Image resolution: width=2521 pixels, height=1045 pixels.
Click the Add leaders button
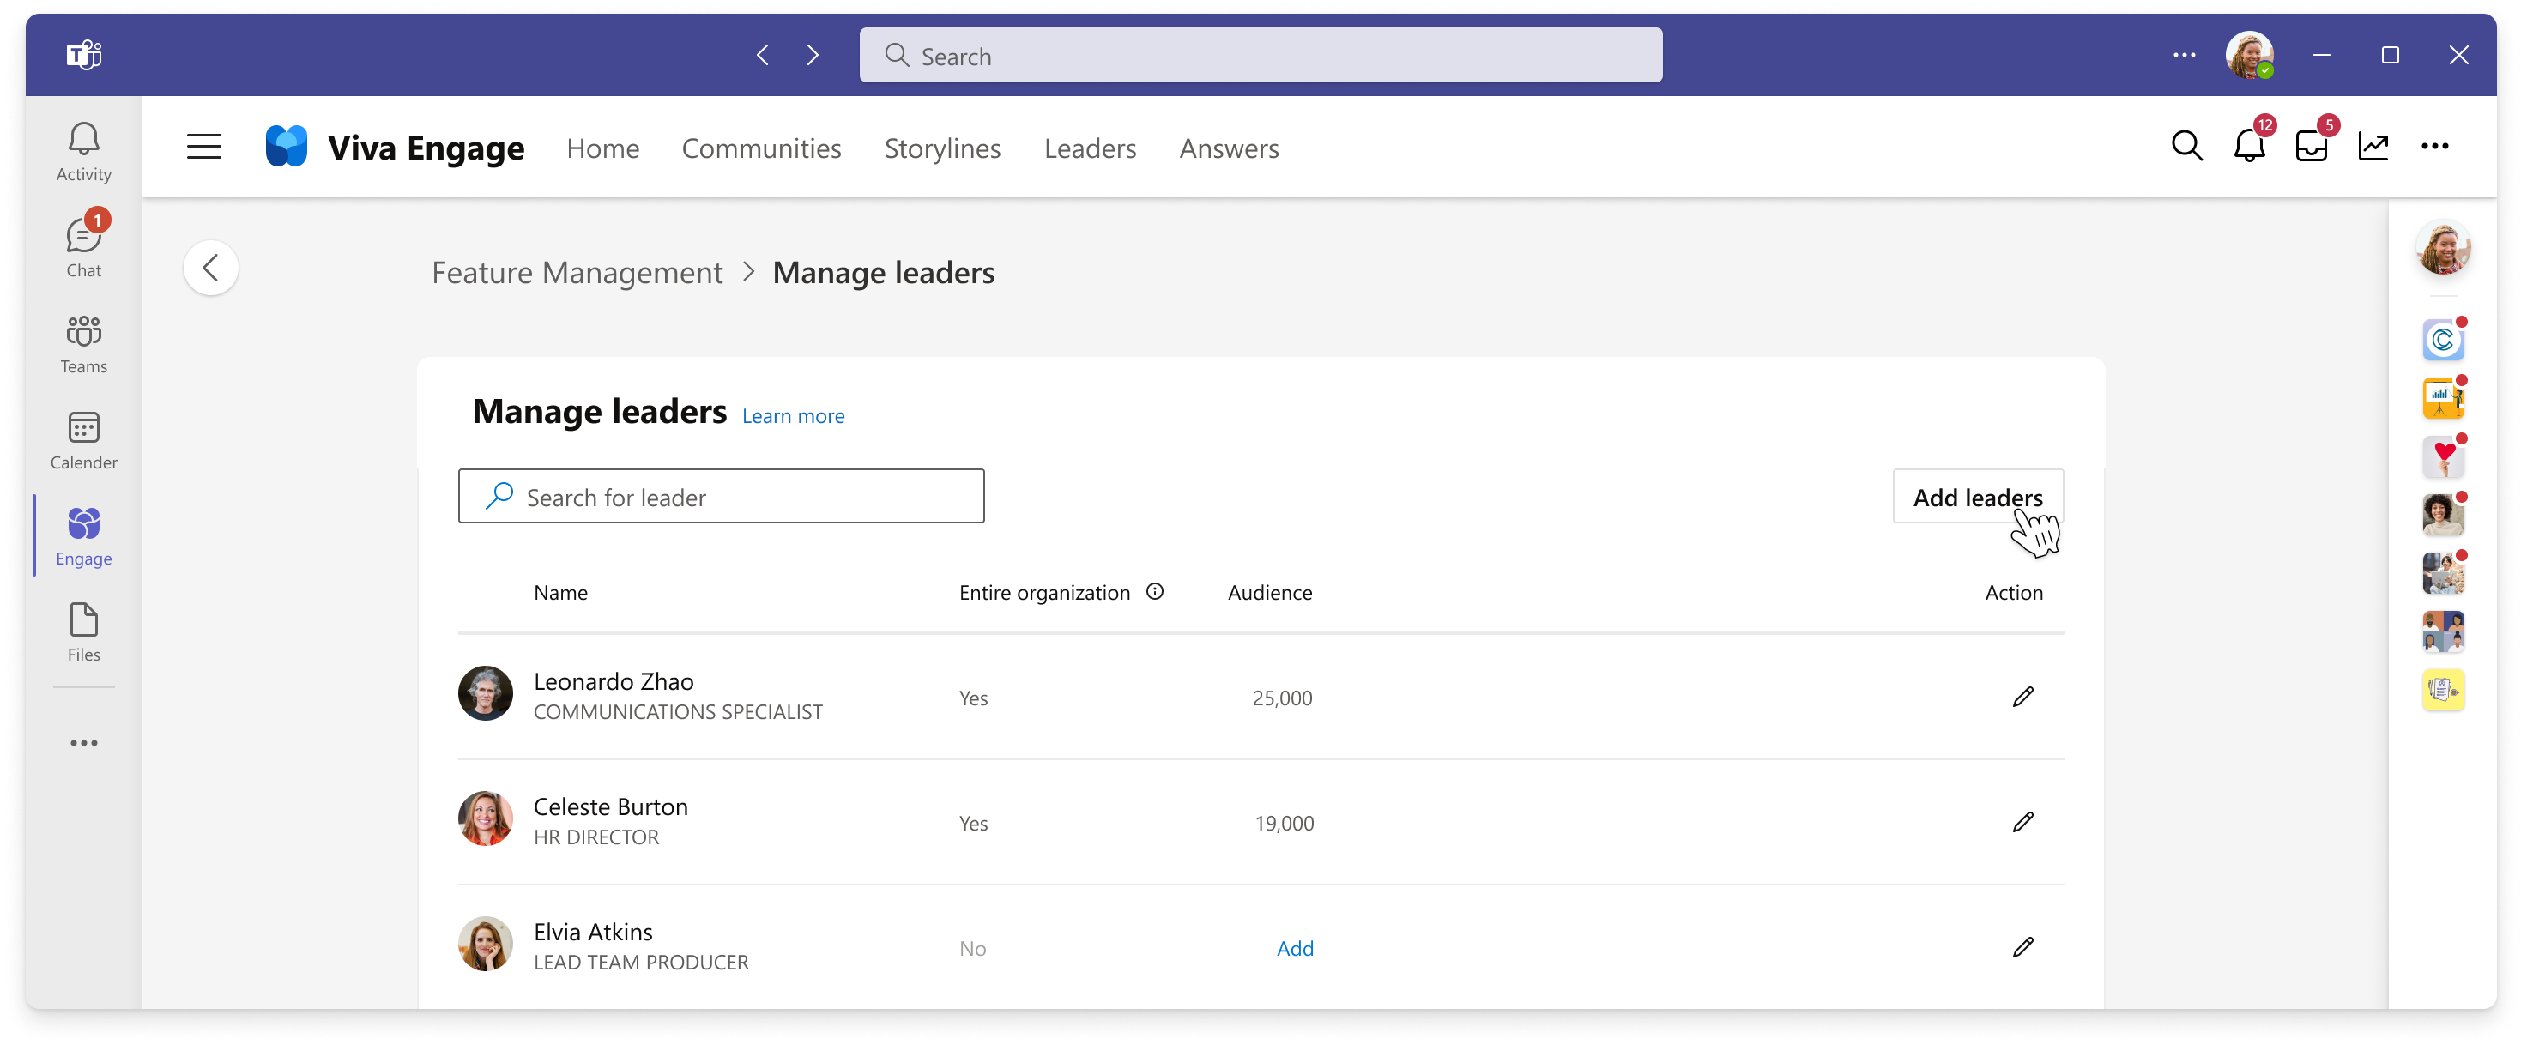point(1978,496)
